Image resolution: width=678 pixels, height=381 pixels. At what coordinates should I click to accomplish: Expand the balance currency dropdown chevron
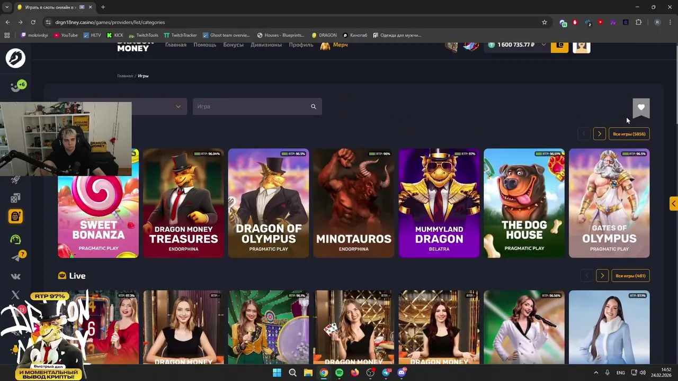point(543,45)
